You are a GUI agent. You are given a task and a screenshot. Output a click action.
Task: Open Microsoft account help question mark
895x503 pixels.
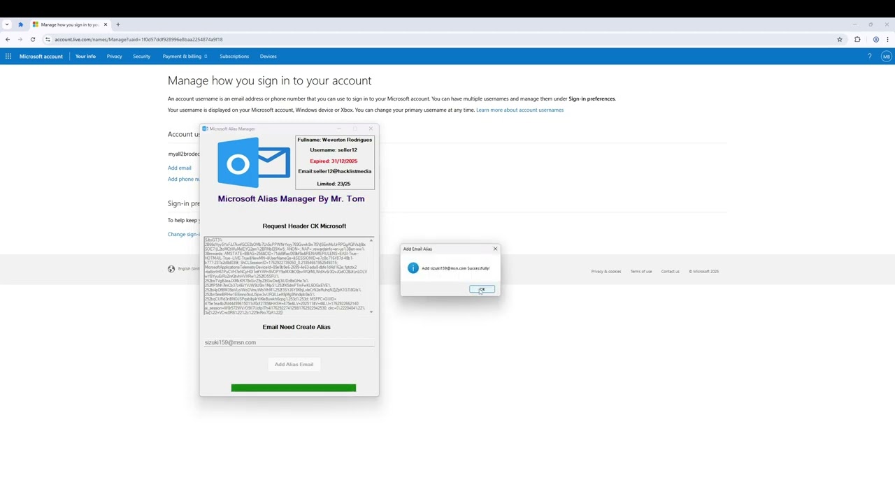pyautogui.click(x=870, y=56)
